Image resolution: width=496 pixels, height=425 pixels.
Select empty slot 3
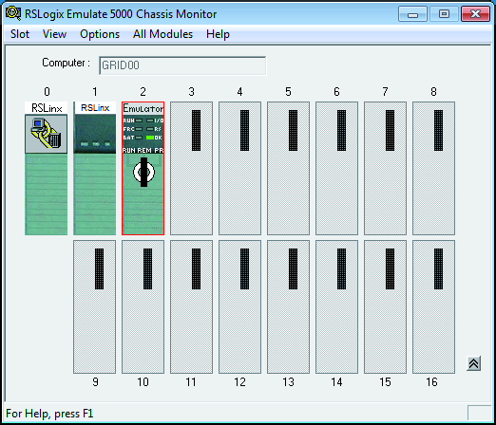tap(191, 168)
